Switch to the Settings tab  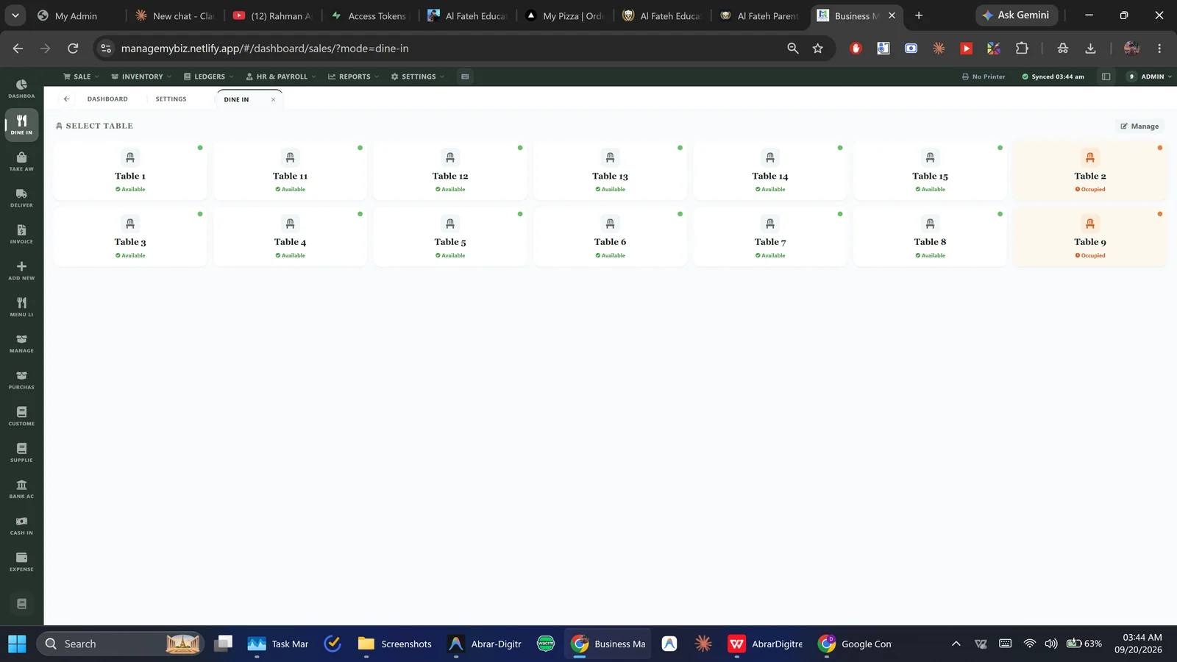171,99
